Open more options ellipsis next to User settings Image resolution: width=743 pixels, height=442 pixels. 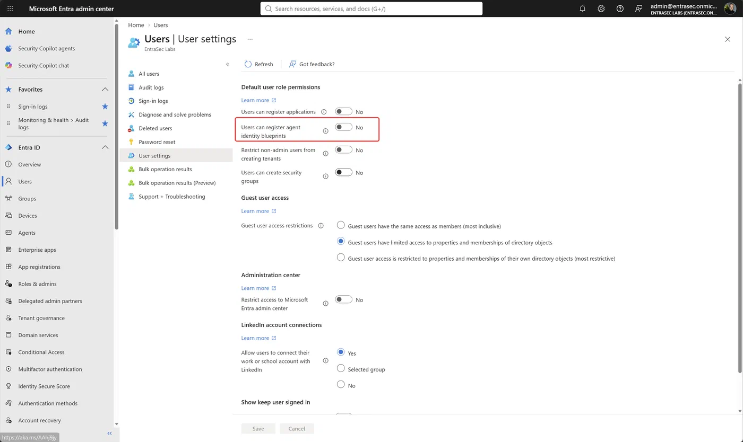pyautogui.click(x=250, y=39)
